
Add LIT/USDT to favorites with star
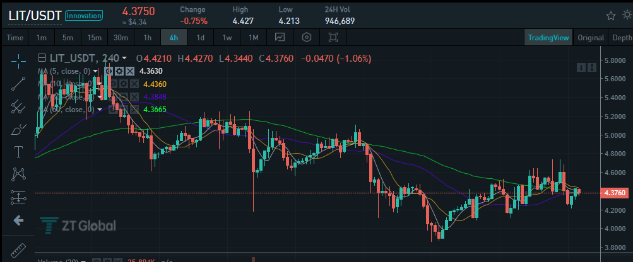(610, 15)
